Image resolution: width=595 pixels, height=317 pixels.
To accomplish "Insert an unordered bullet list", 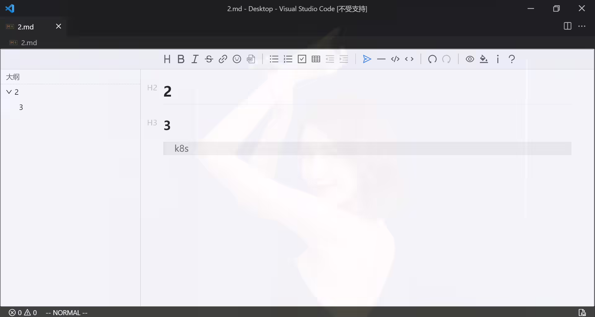I will 274,59.
